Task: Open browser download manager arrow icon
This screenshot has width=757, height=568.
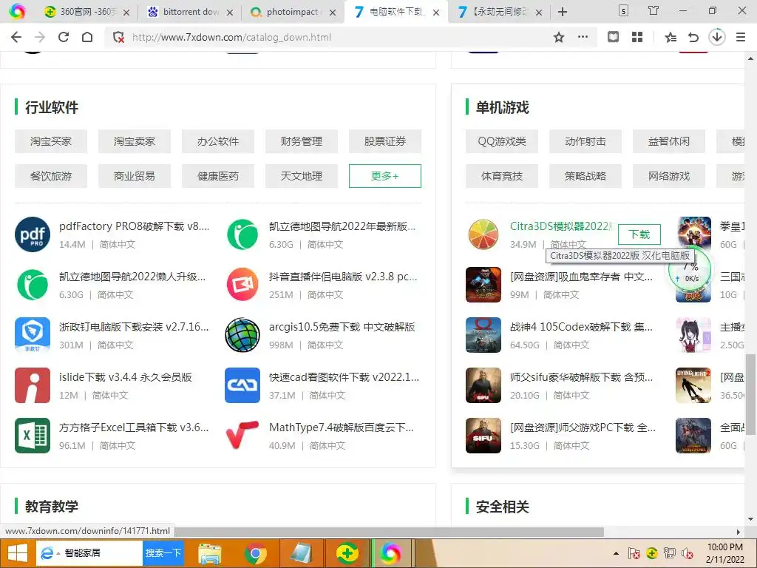Action: 717,37
